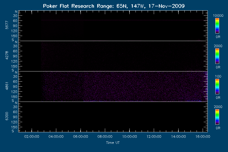
Task: Click the 5577 panel rainbow color bar
Action: coord(217,26)
